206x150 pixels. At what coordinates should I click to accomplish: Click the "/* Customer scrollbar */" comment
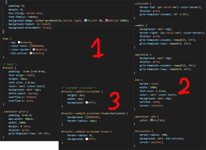click(x=79, y=88)
